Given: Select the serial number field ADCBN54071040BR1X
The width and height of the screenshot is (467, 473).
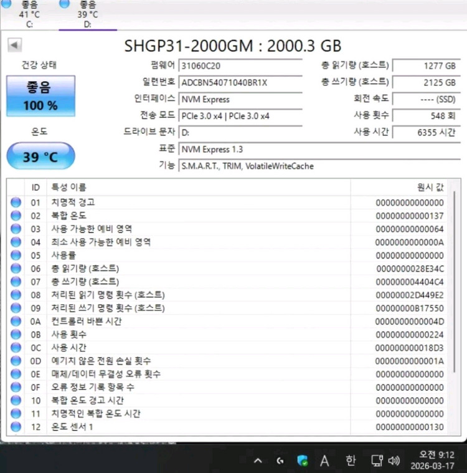Looking at the screenshot, I should click(x=240, y=83).
